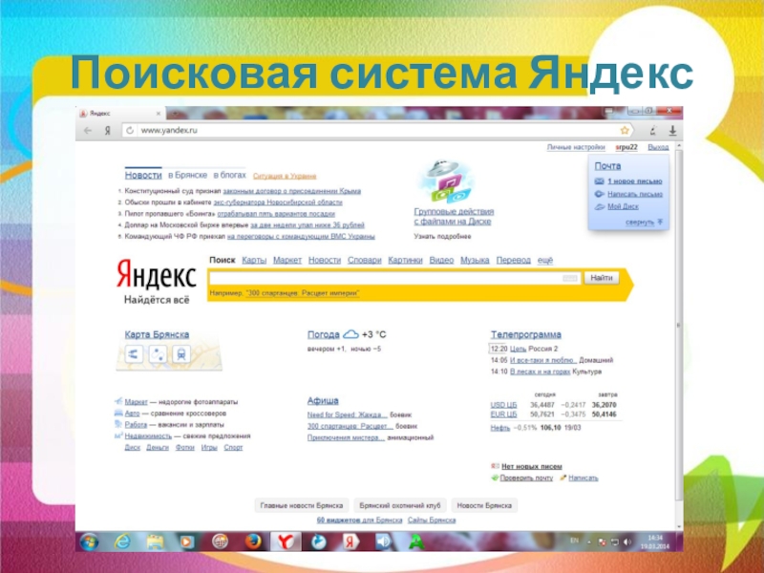Image resolution: width=764 pixels, height=573 pixels.
Task: Open the Афиша link
Action: [323, 400]
